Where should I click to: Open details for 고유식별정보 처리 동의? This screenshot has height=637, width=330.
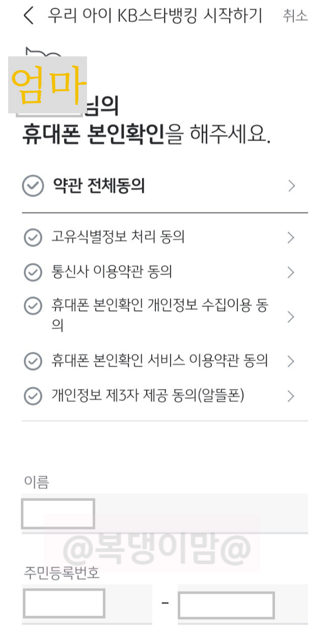click(x=291, y=237)
